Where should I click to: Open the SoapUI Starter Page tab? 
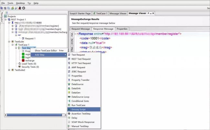(x=80, y=13)
